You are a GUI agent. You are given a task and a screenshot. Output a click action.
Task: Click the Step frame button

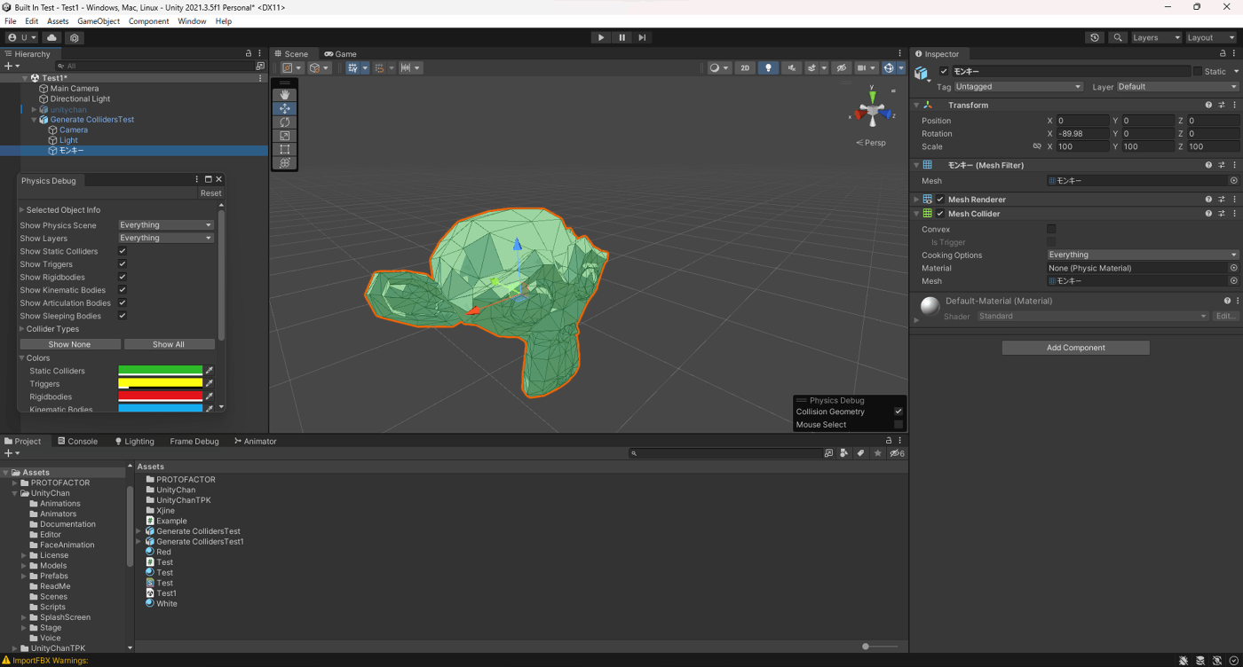click(642, 37)
